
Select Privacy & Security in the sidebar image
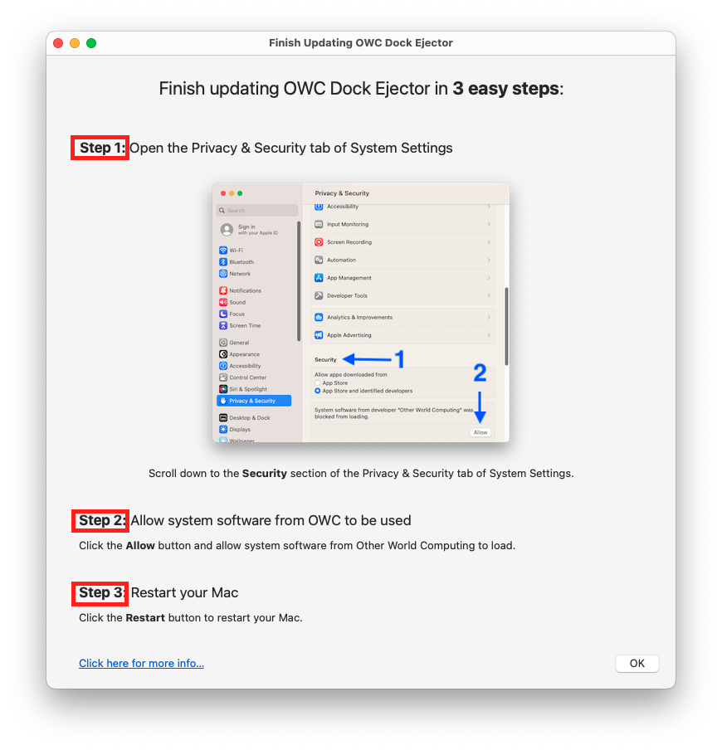point(254,401)
